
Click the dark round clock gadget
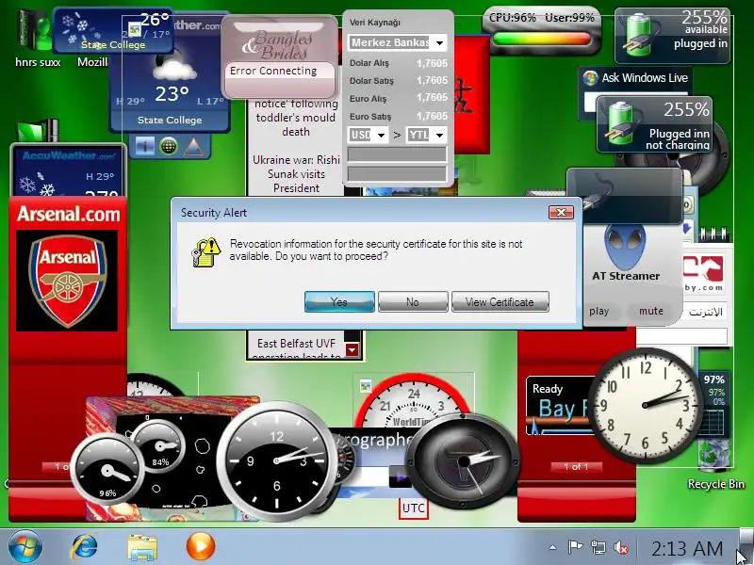click(x=464, y=461)
